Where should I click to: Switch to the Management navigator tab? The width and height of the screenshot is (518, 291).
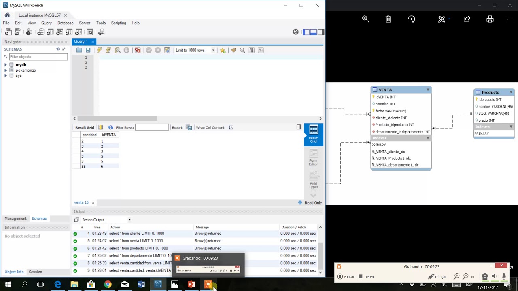[x=15, y=219]
